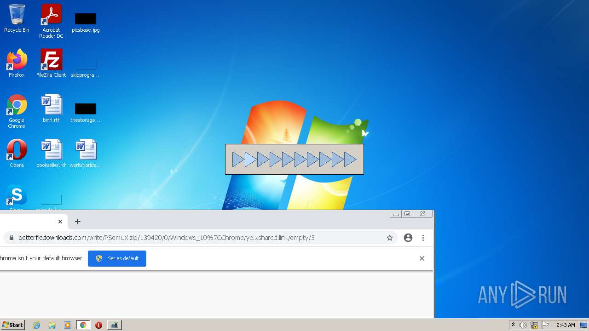This screenshot has width=589, height=331.
Task: Select binfl.rtf document on desktop
Action: 51,108
